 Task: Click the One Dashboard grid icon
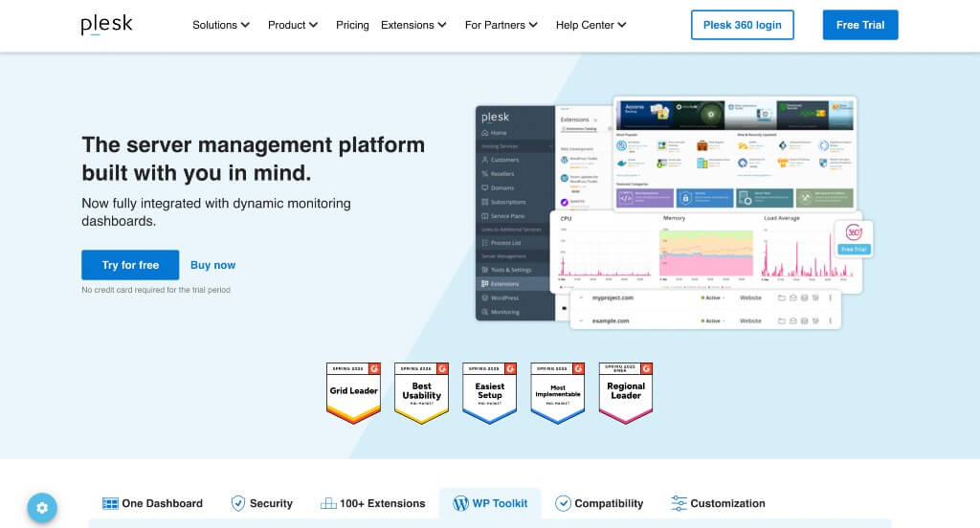pos(110,504)
